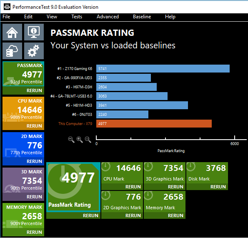Open the System Information monitor icon

click(x=34, y=32)
